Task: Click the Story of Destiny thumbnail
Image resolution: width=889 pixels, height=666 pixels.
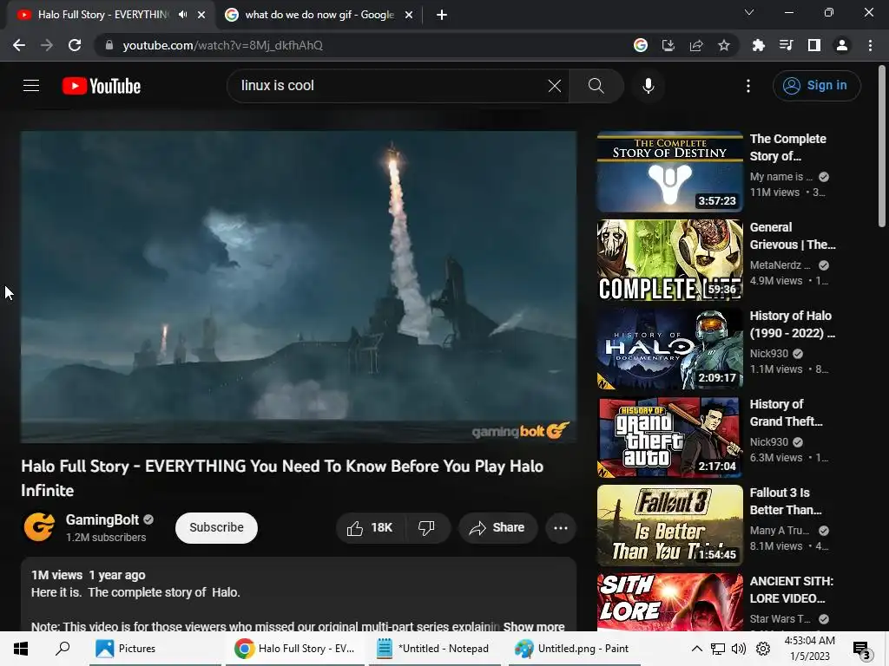Action: (669, 172)
